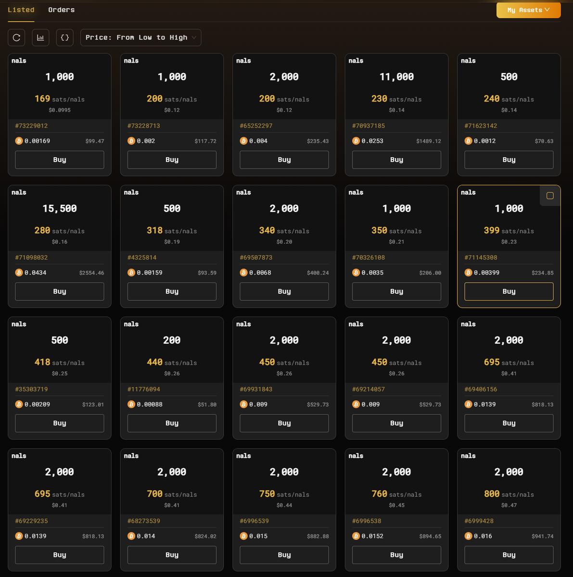This screenshot has width=573, height=577.
Task: Switch to the Orders tab
Action: (x=62, y=10)
